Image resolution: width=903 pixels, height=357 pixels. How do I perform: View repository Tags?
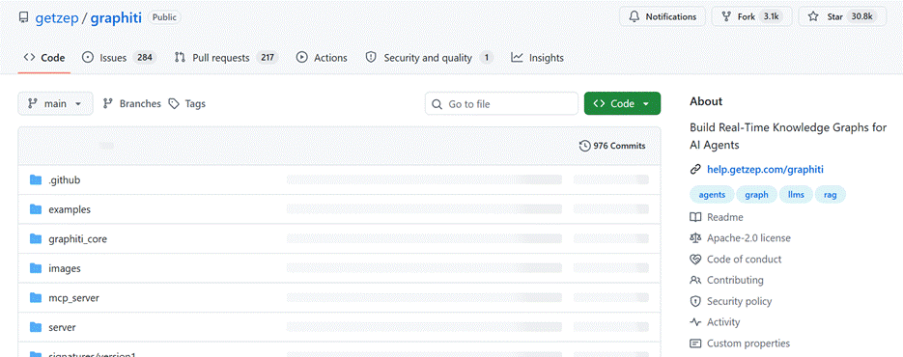click(x=186, y=103)
